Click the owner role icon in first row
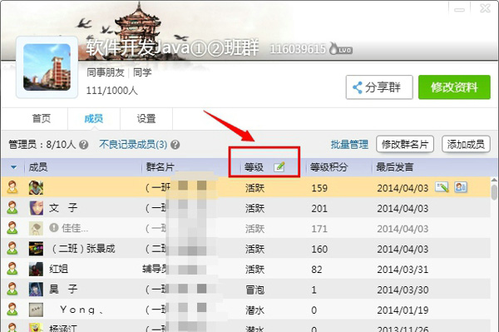 12,187
